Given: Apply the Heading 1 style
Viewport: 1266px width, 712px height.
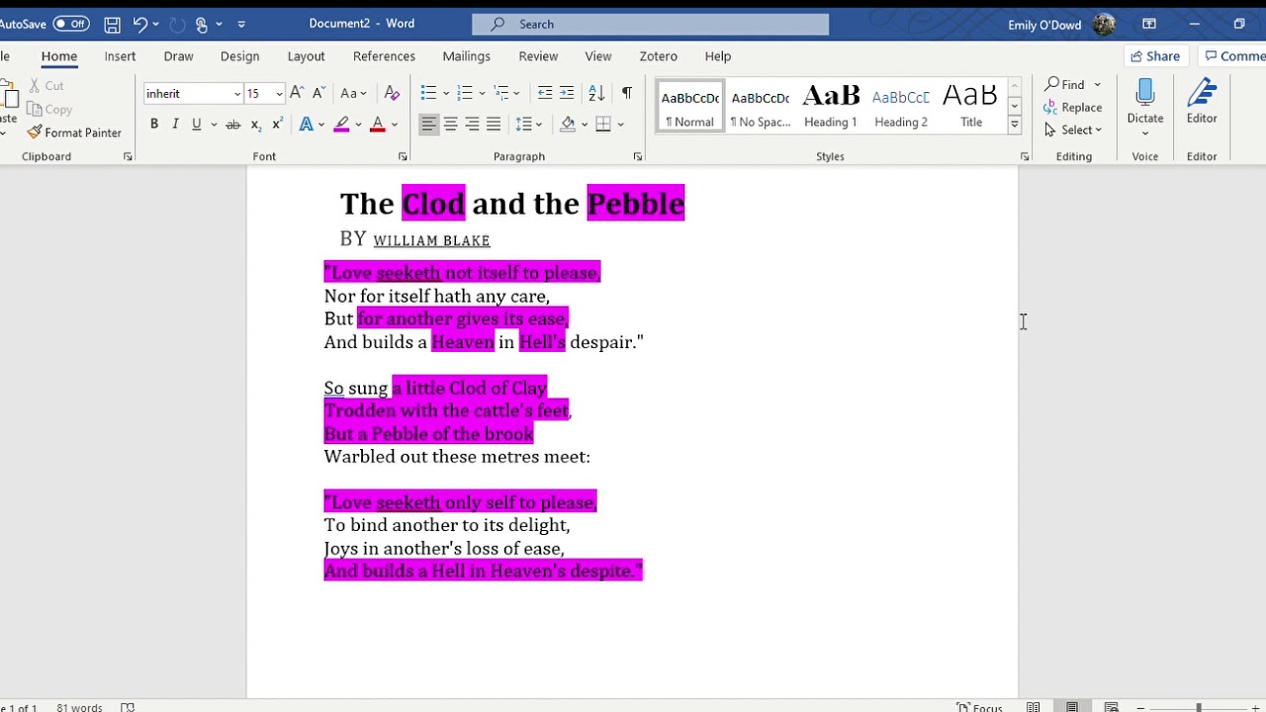Looking at the screenshot, I should [x=830, y=106].
